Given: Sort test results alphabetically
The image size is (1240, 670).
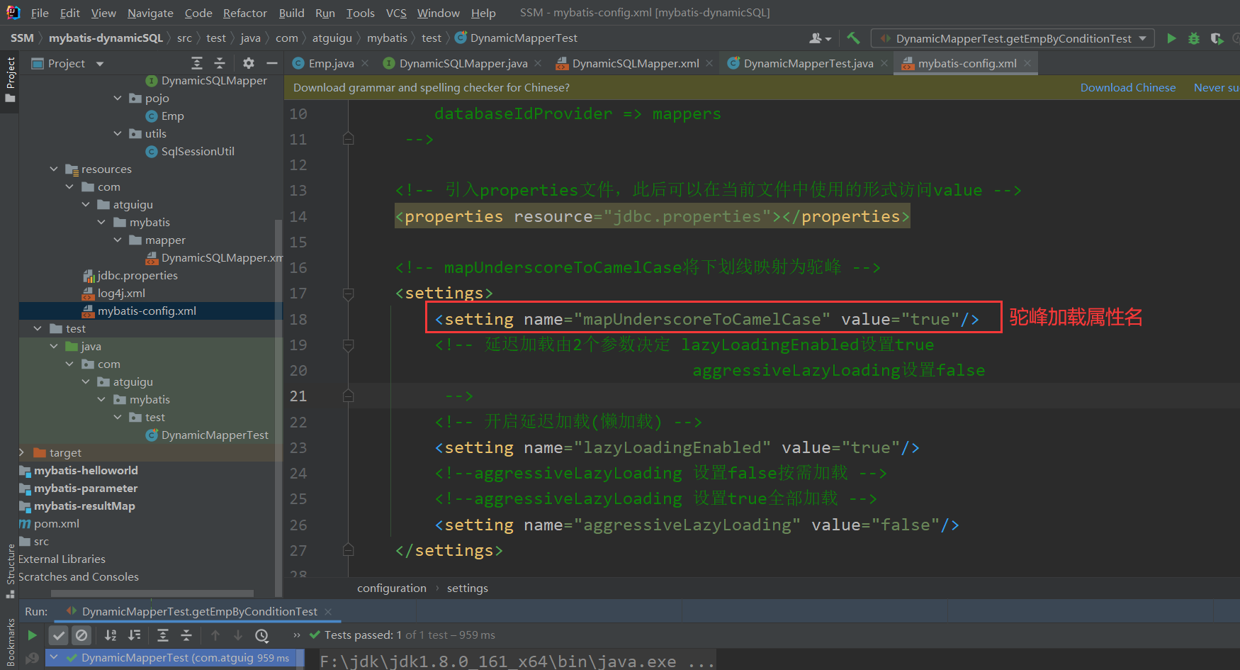Looking at the screenshot, I should pyautogui.click(x=111, y=635).
